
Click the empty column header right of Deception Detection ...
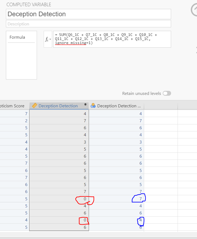161,106
